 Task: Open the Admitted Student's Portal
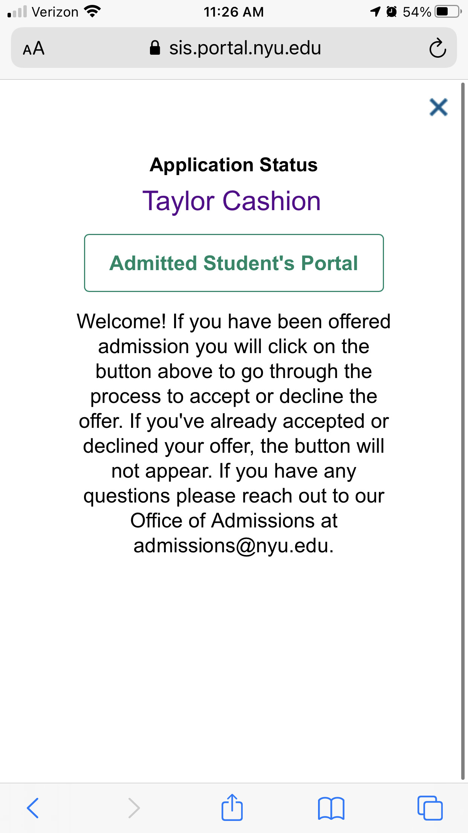(x=234, y=263)
